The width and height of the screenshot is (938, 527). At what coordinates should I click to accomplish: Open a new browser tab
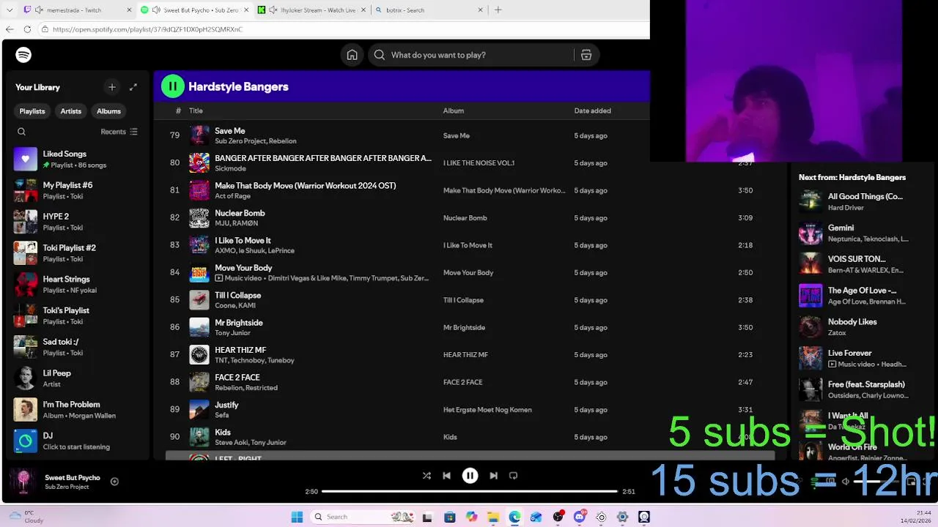tap(498, 10)
